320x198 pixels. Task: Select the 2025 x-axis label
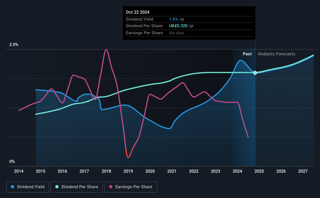click(x=259, y=171)
